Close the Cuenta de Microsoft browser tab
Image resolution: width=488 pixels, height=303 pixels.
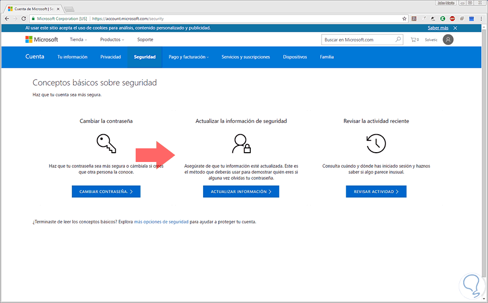coord(58,9)
